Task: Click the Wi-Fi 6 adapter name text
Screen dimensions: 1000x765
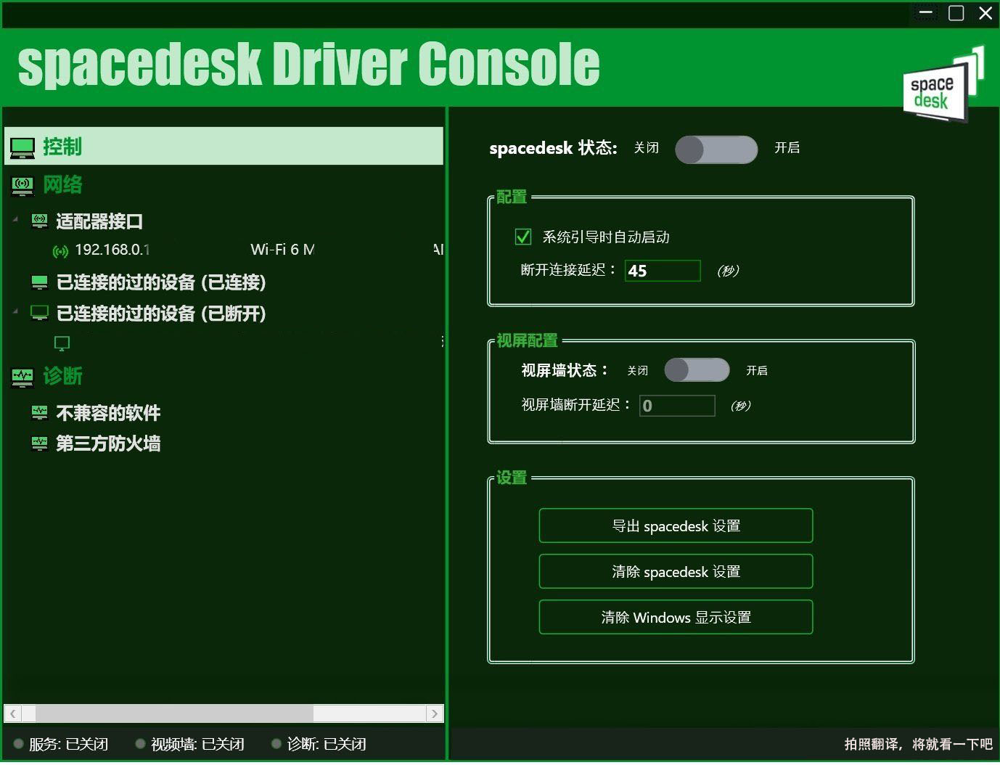Action: point(282,250)
